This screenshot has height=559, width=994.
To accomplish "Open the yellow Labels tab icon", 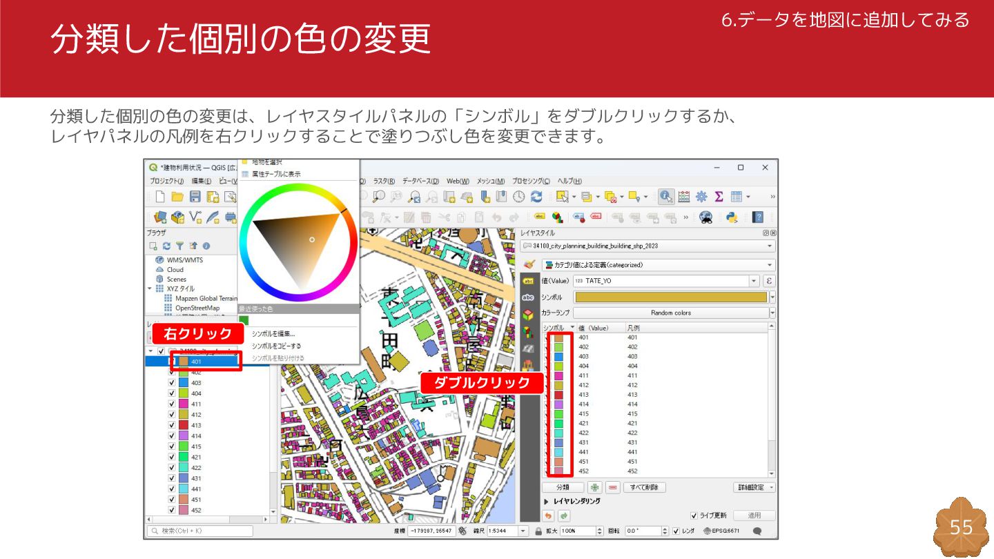I will (x=529, y=281).
